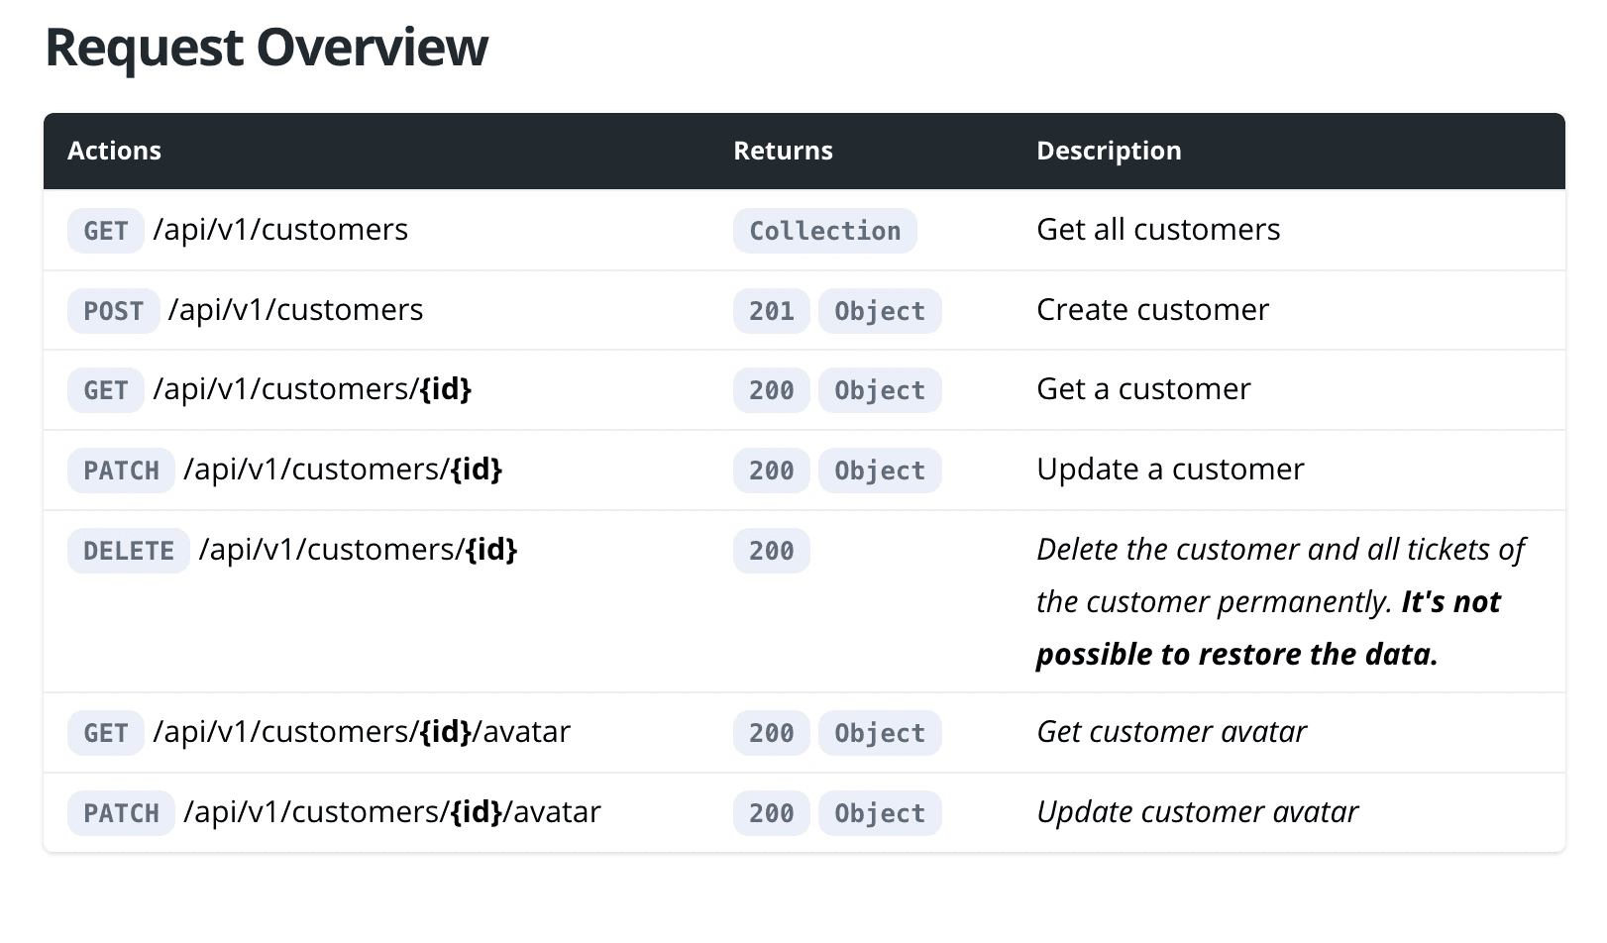The image size is (1607, 943).
Task: Select the 201 status badge
Action: [x=771, y=310]
